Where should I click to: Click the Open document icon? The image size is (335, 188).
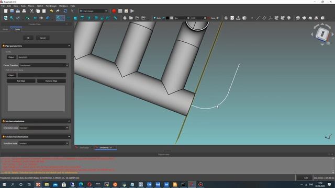click(12, 11)
